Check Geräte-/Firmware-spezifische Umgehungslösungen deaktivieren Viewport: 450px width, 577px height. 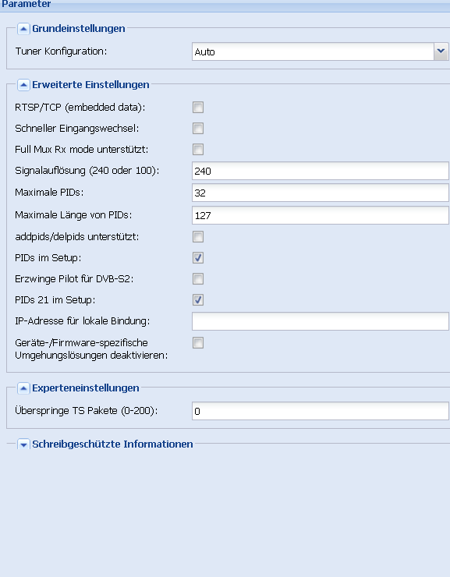coord(198,342)
